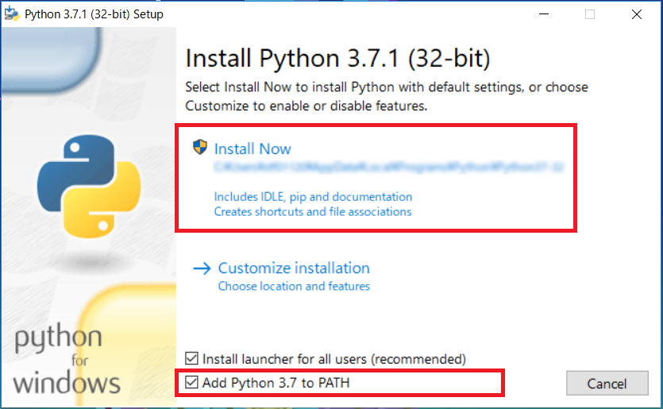The width and height of the screenshot is (663, 409).
Task: Click the "Install Python 3.7.1 (32-bit)" heading
Action: [x=337, y=59]
